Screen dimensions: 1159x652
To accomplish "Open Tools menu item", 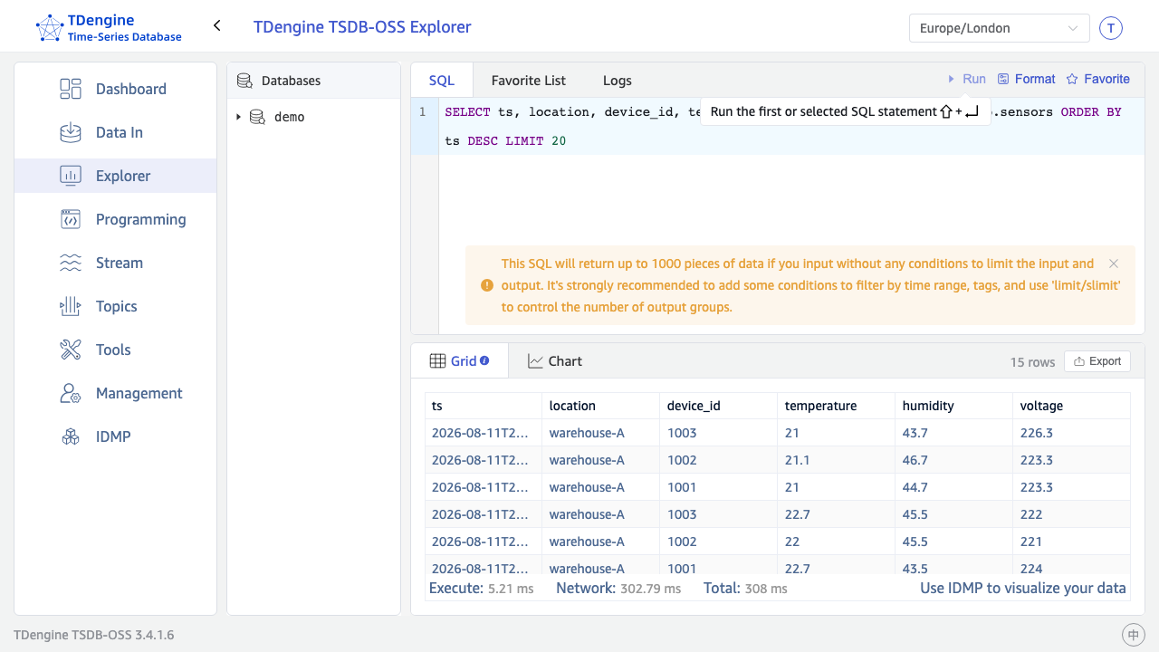I will (x=115, y=350).
